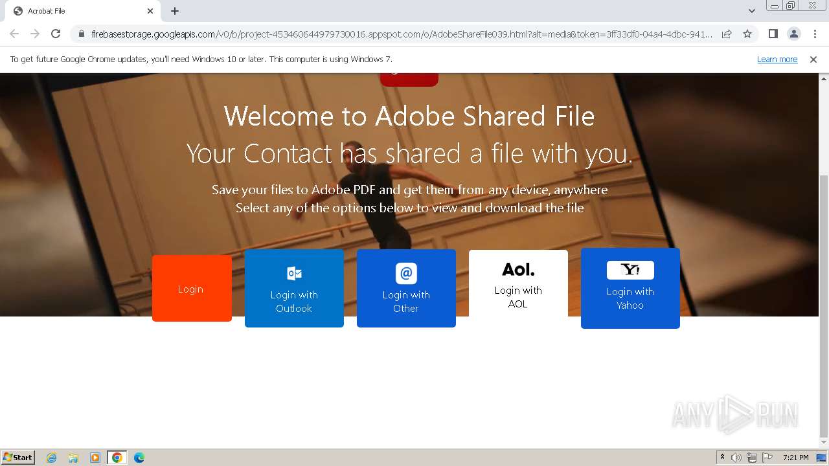The width and height of the screenshot is (829, 466).
Task: Click the Yahoo Y! logo
Action: [630, 270]
